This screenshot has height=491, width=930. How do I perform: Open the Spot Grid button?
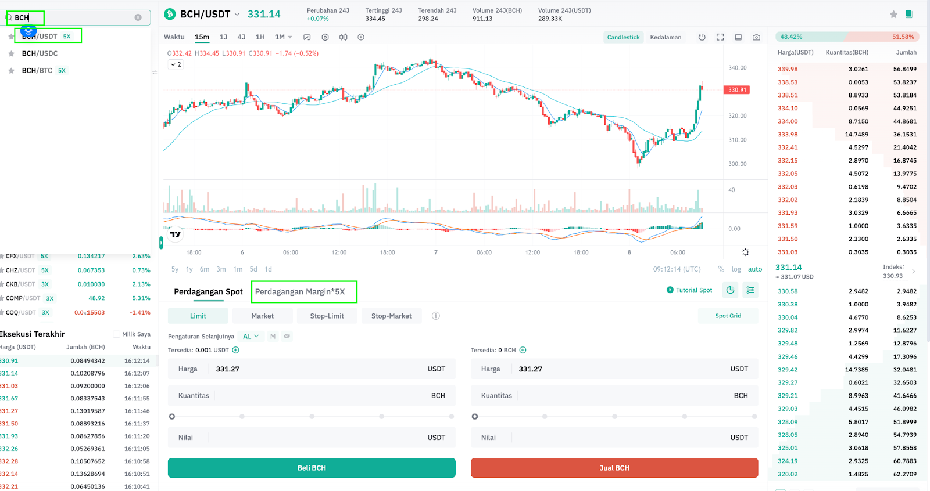(x=728, y=316)
